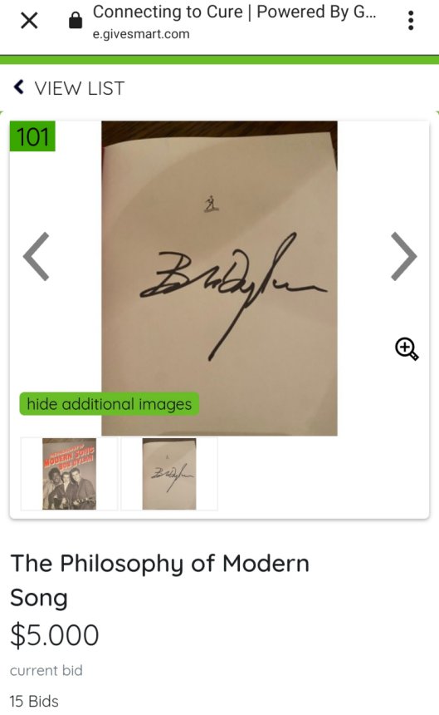Select the signature page thumbnail
Screen dimensions: 439x715
click(x=169, y=474)
